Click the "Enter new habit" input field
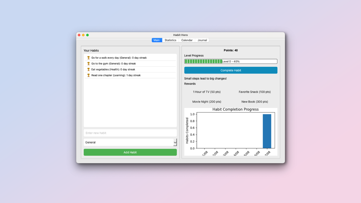 click(130, 133)
